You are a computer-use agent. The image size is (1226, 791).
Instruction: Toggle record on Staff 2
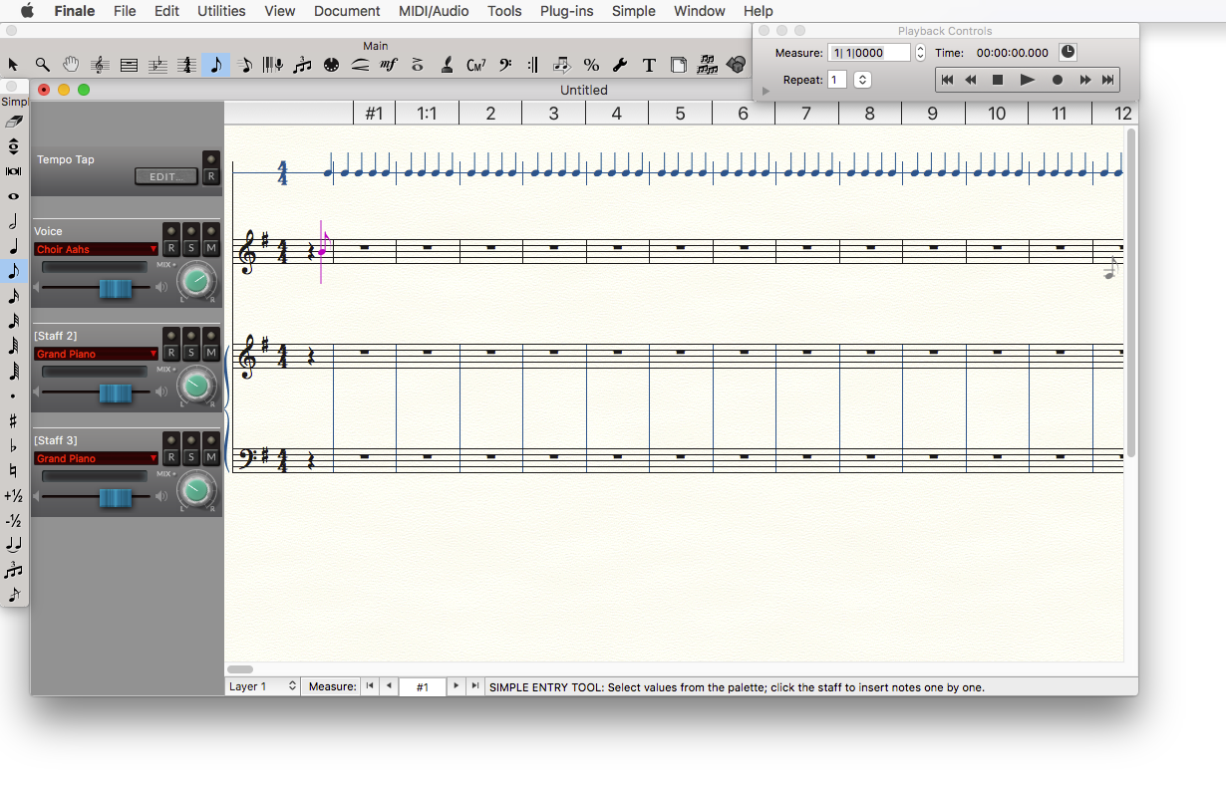click(171, 353)
